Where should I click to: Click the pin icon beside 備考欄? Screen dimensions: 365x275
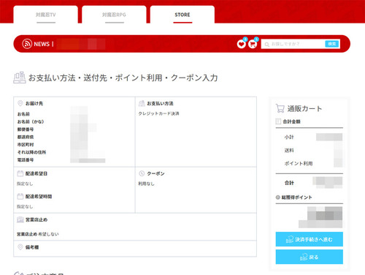pos(20,247)
